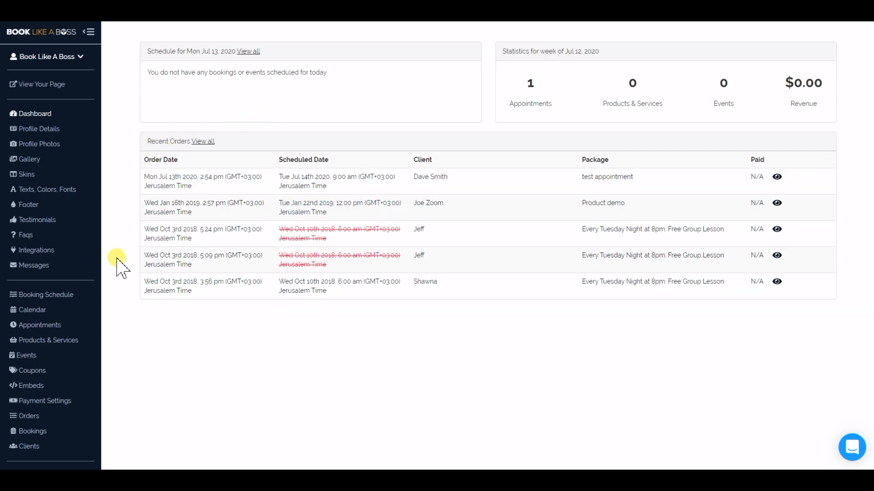Click the Calendar icon in the sidebar
Viewport: 874px width, 491px height.
(13, 310)
